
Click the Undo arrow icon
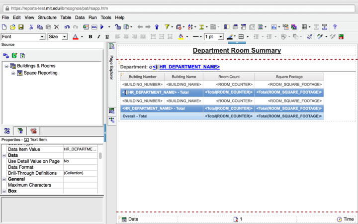(x=67, y=27)
